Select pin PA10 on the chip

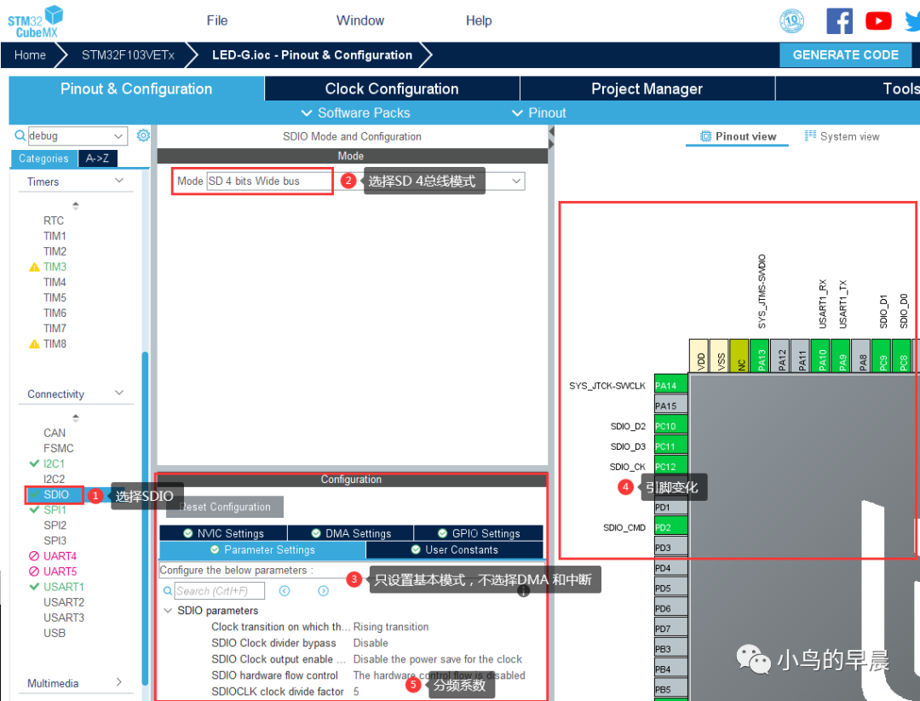[x=821, y=355]
